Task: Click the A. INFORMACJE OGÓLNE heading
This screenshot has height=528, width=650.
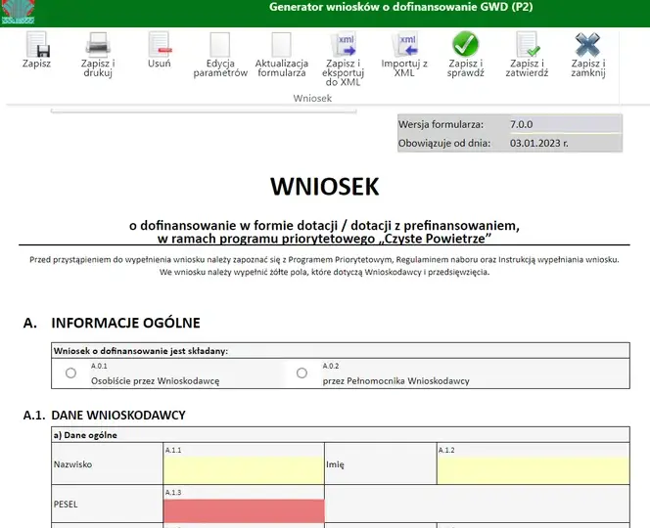Action: 112,323
